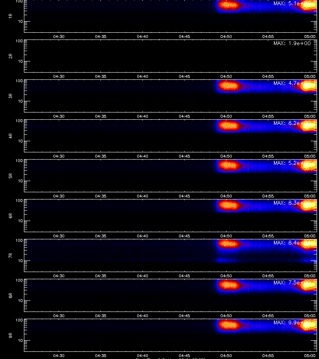The image size is (319, 359).
Task: Click the 2R panel axis label
Action: tap(10, 56)
